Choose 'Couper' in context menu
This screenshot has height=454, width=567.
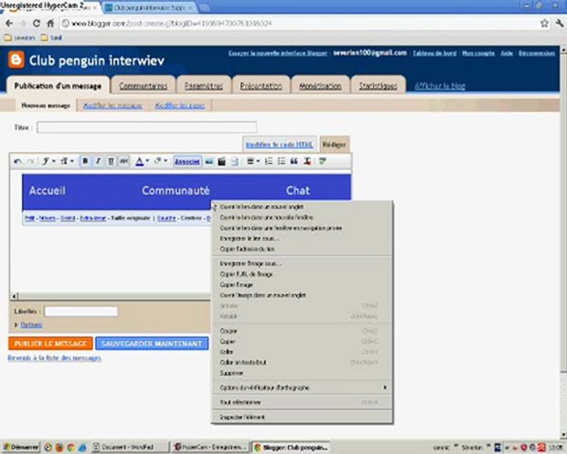click(302, 330)
